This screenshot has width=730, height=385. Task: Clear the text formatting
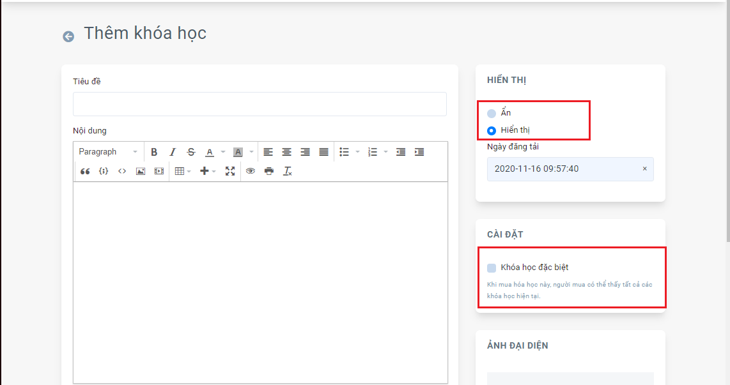(288, 171)
